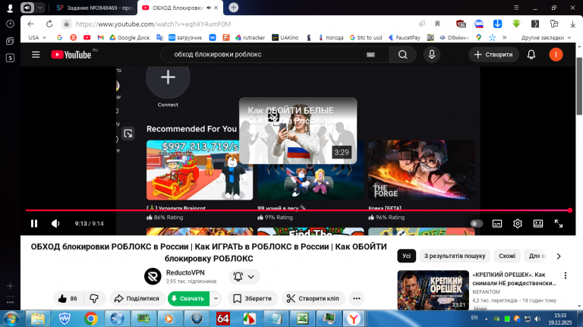The width and height of the screenshot is (583, 327).
Task: Open on-screen keyboard in search box
Action: click(370, 55)
